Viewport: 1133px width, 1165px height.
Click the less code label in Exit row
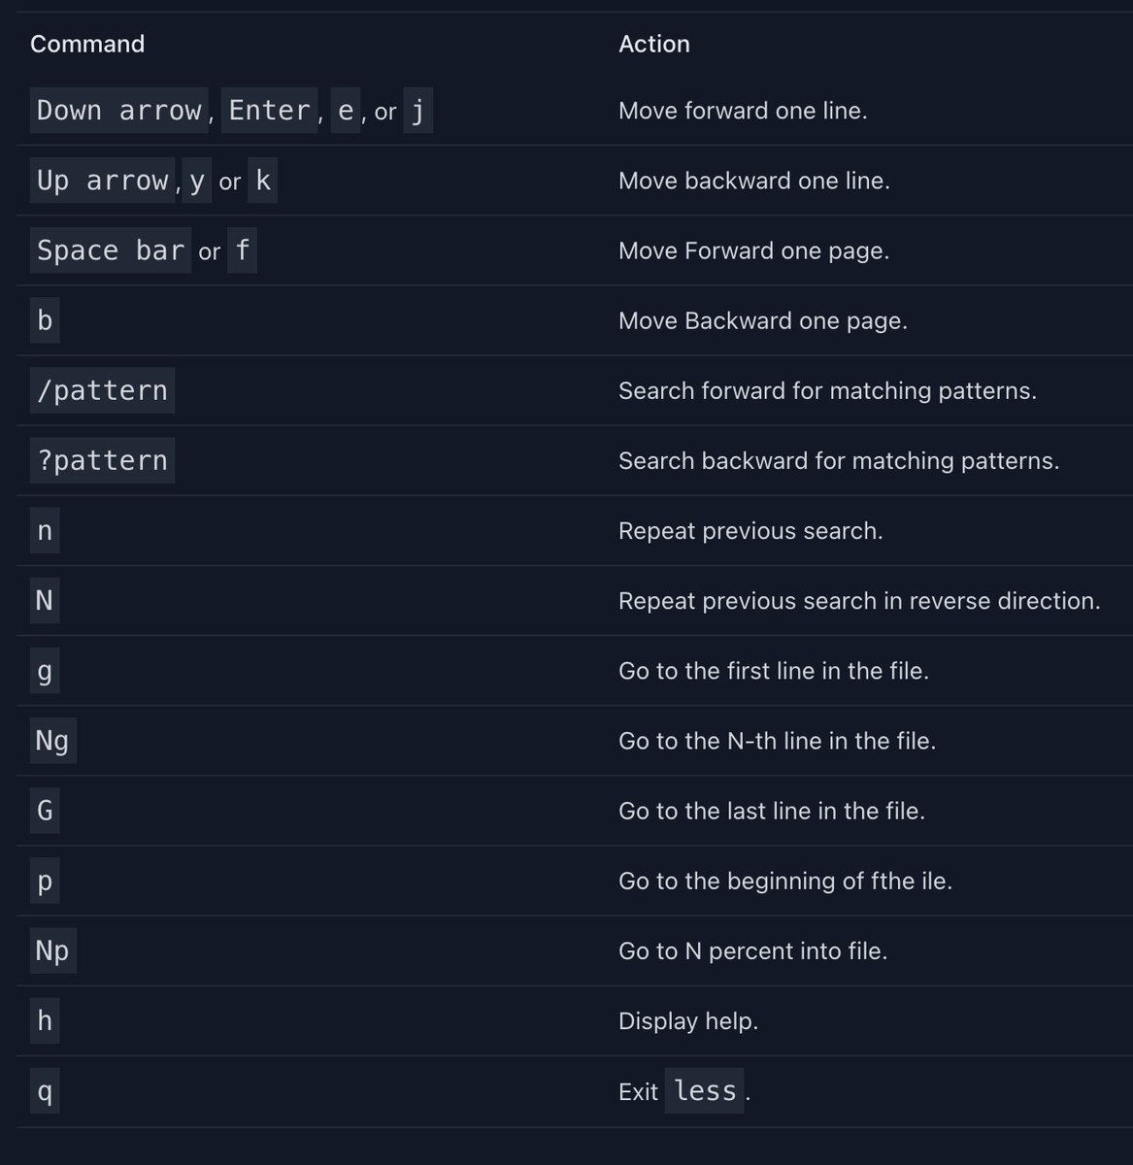tap(705, 1091)
